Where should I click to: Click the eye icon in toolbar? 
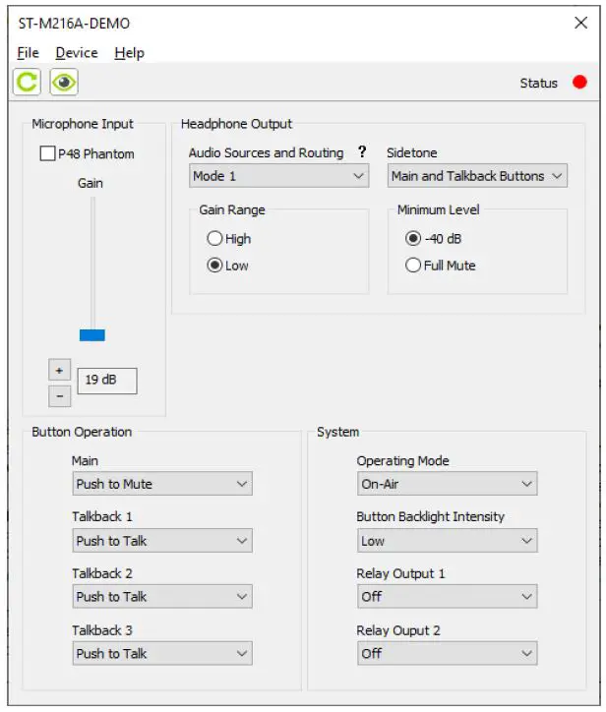coord(65,83)
